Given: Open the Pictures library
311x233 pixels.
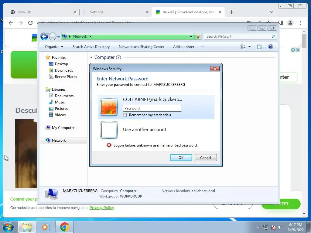Looking at the screenshot, I should coord(61,109).
